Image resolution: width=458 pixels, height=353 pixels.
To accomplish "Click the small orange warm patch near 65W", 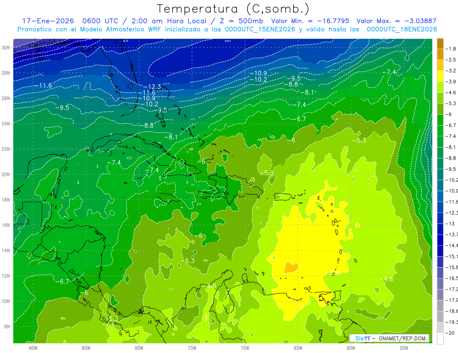I will (291, 267).
